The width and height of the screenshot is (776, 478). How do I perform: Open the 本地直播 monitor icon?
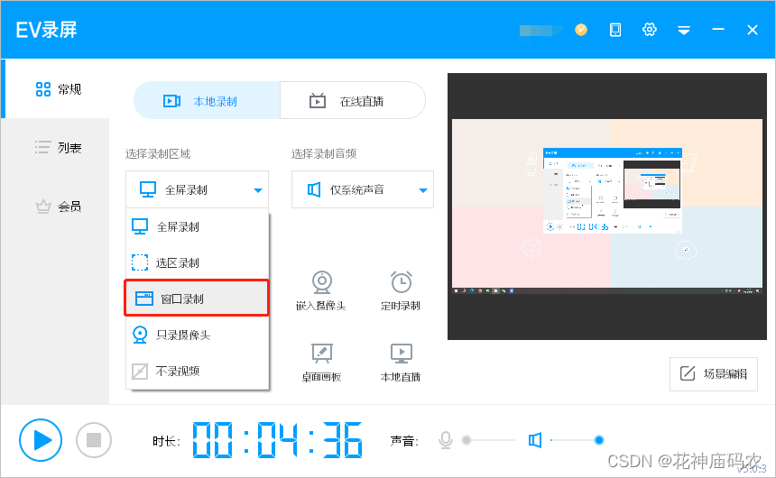point(401,354)
